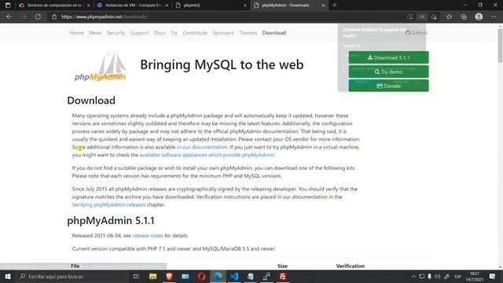Screen dimensions: 503x283
Task: Click the 'phpMyAdmin 5.1.1' heading
Action: (111, 220)
